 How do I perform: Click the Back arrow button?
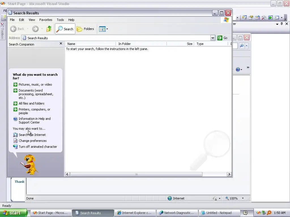coord(13,29)
